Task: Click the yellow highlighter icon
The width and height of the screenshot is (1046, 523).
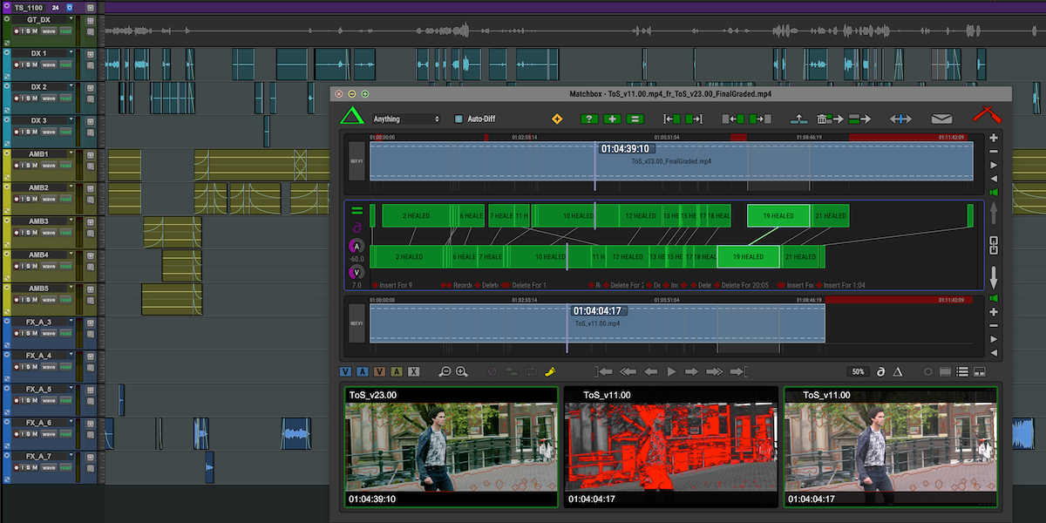Action: point(550,372)
